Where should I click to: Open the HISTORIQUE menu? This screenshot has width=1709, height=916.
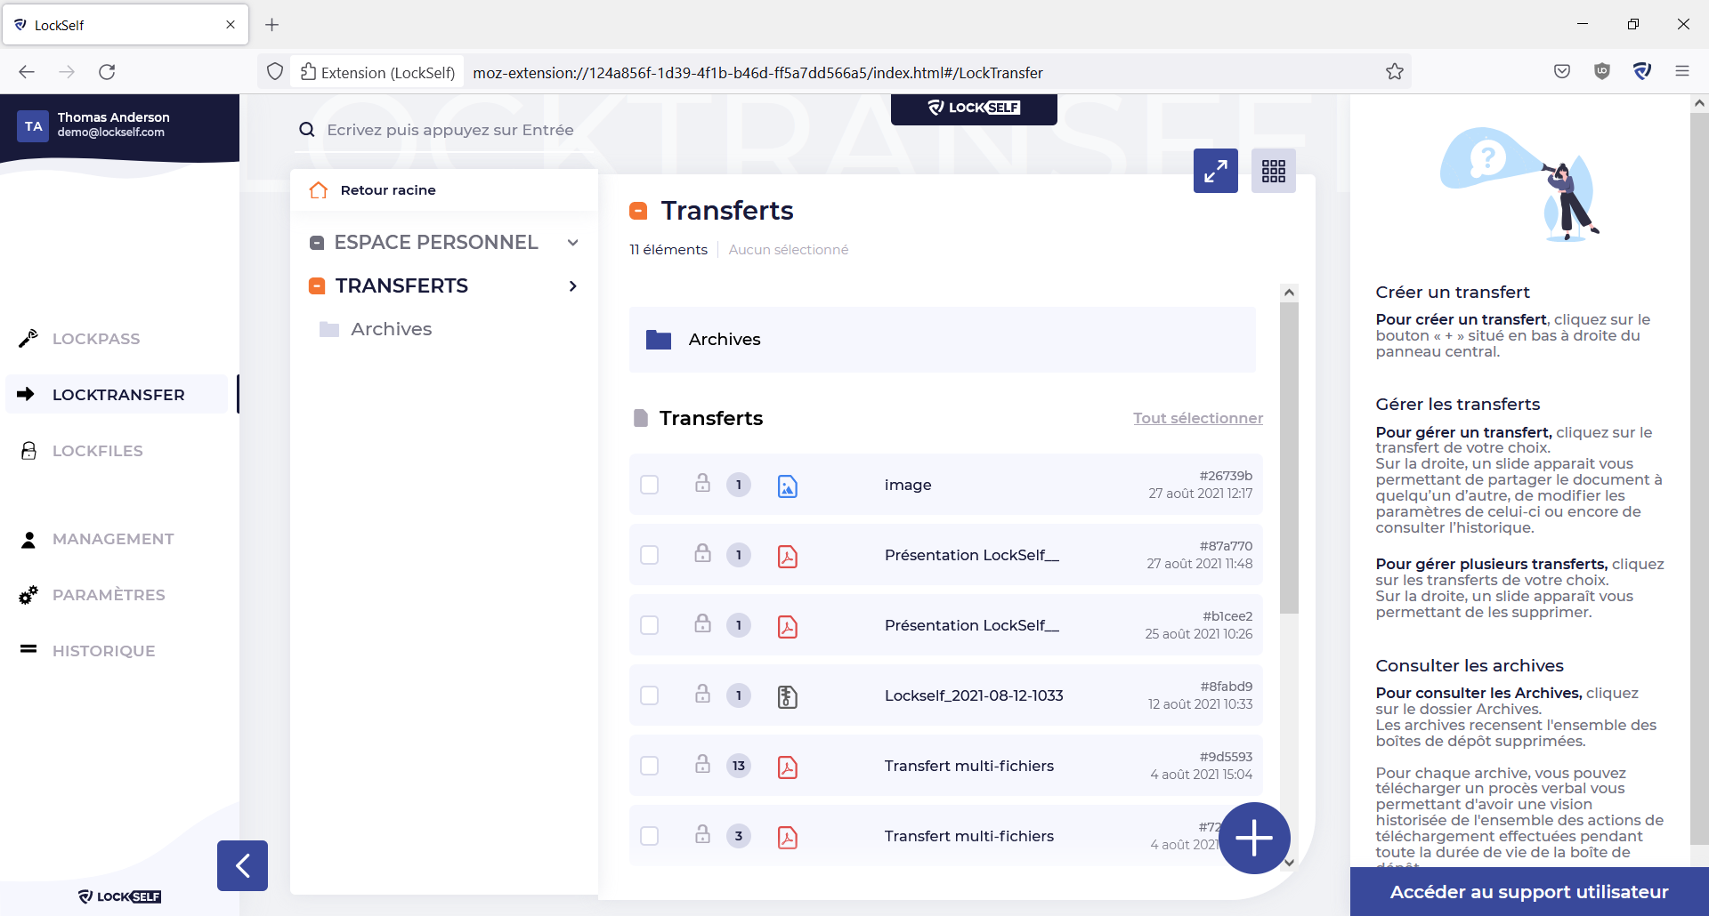coord(103,651)
